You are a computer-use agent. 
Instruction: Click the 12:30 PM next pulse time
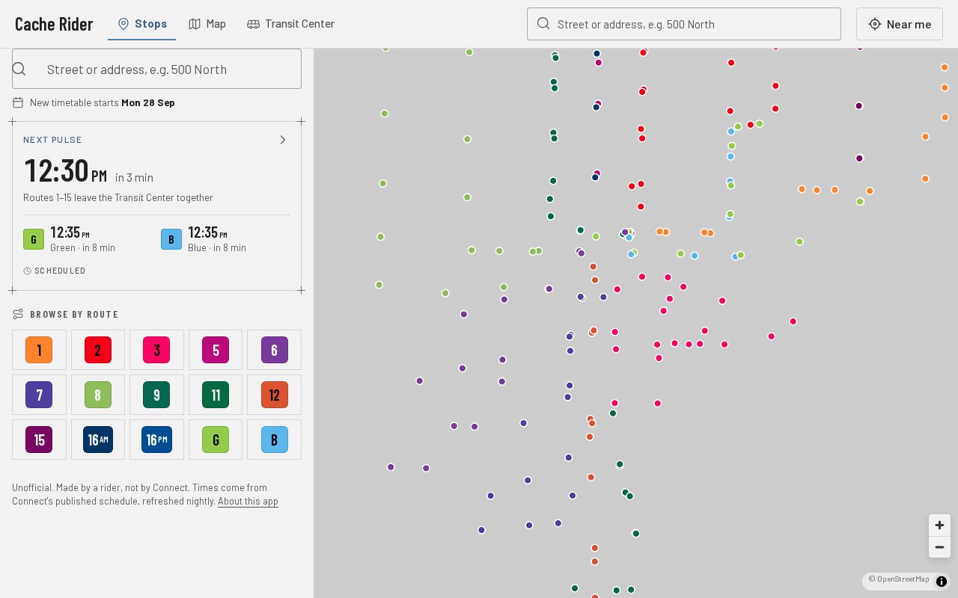(x=66, y=170)
